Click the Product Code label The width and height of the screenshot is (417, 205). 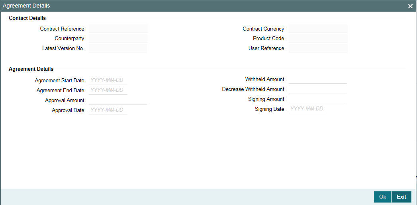(x=268, y=39)
